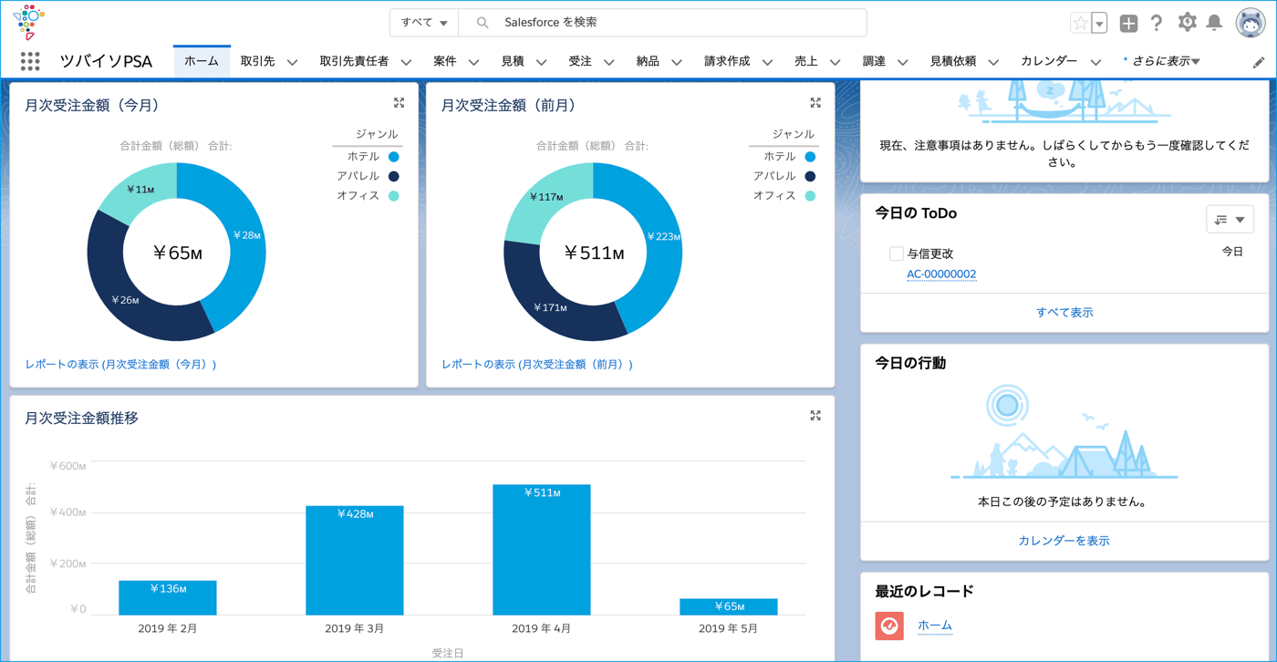
Task: Click the カレンダーを表示 link
Action: coord(1064,541)
